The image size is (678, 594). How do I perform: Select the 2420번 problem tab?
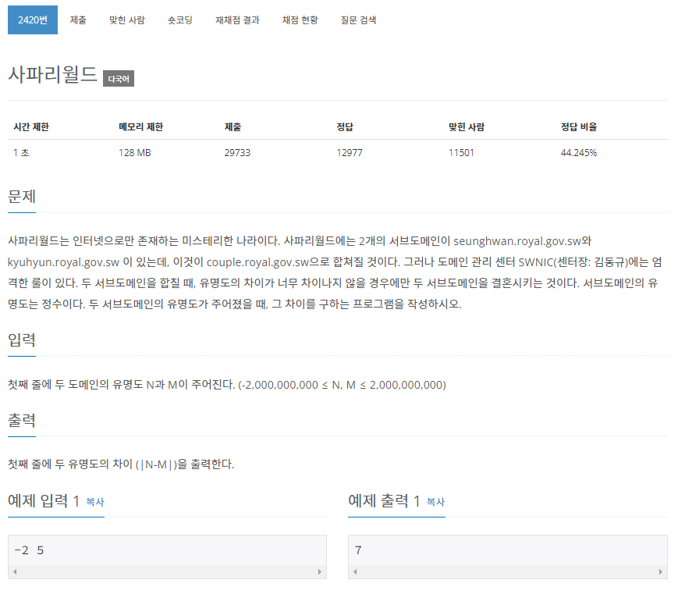33,20
